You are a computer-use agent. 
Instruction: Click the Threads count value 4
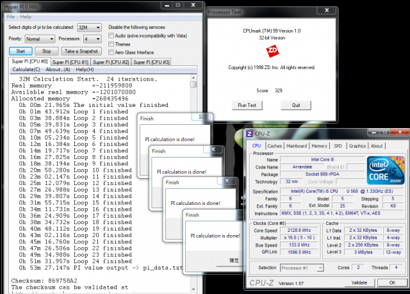396,267
